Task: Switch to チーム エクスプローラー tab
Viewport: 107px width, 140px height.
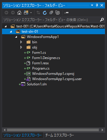Action: tap(60, 135)
